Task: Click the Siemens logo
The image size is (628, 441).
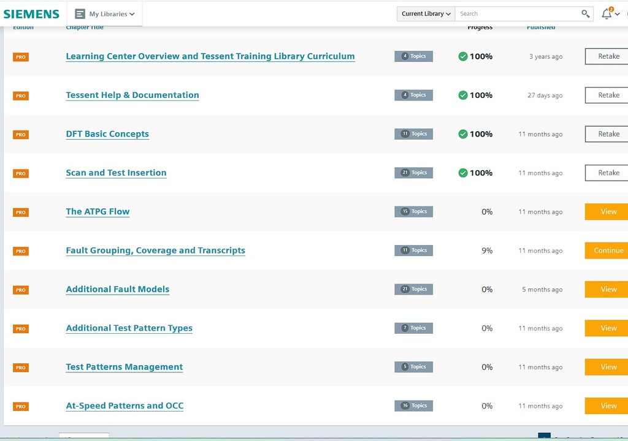Action: click(x=31, y=13)
